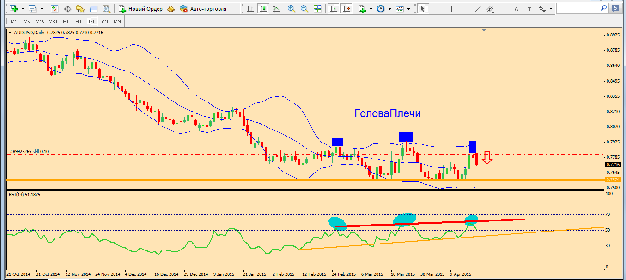Click the RSI(13) 51.1875 indicator label

(24, 194)
